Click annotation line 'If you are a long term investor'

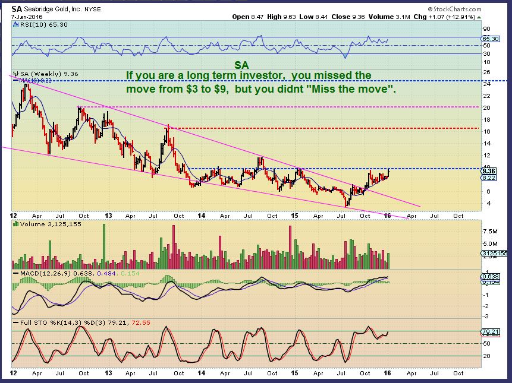[249, 75]
